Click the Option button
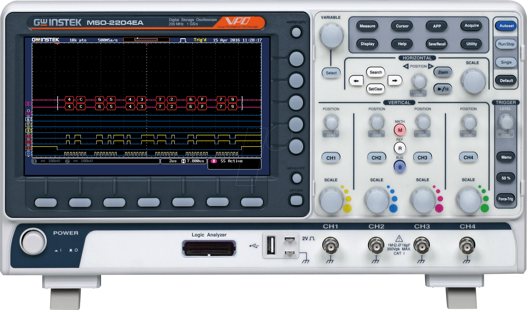 [296, 200]
